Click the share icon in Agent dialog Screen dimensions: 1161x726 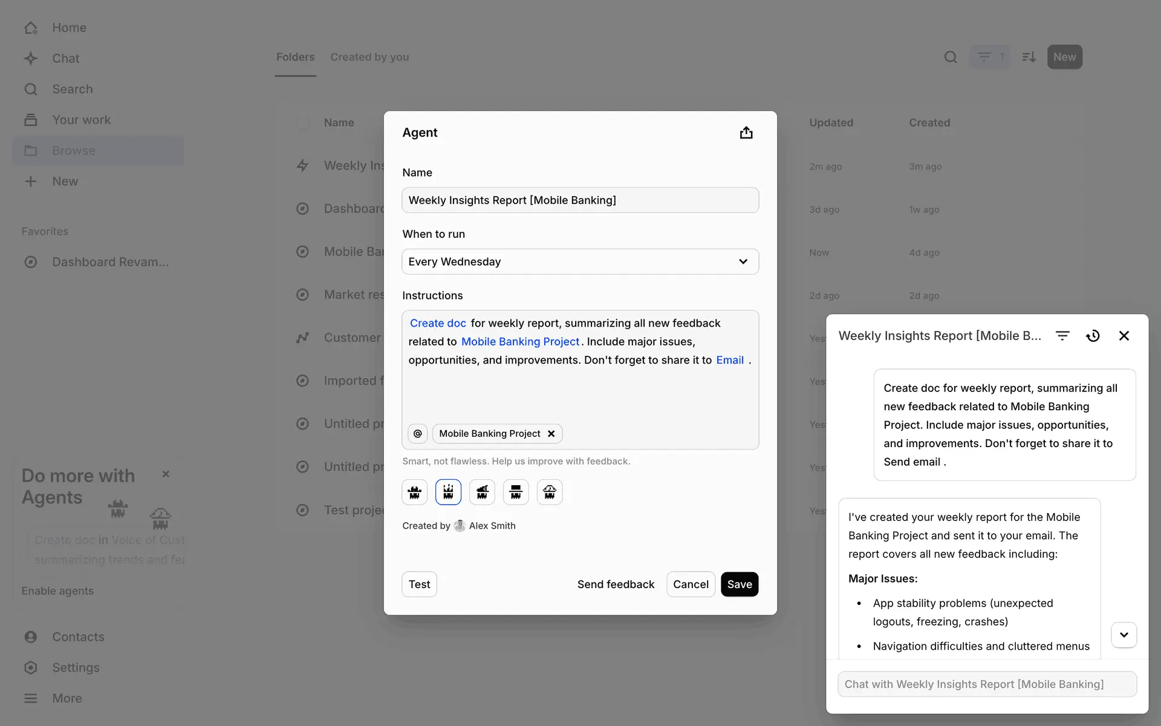point(746,132)
